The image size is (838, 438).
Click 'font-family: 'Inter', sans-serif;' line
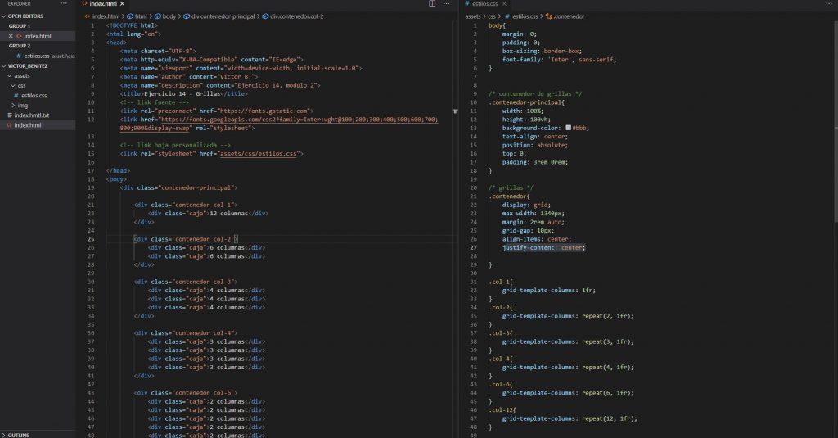click(559, 60)
